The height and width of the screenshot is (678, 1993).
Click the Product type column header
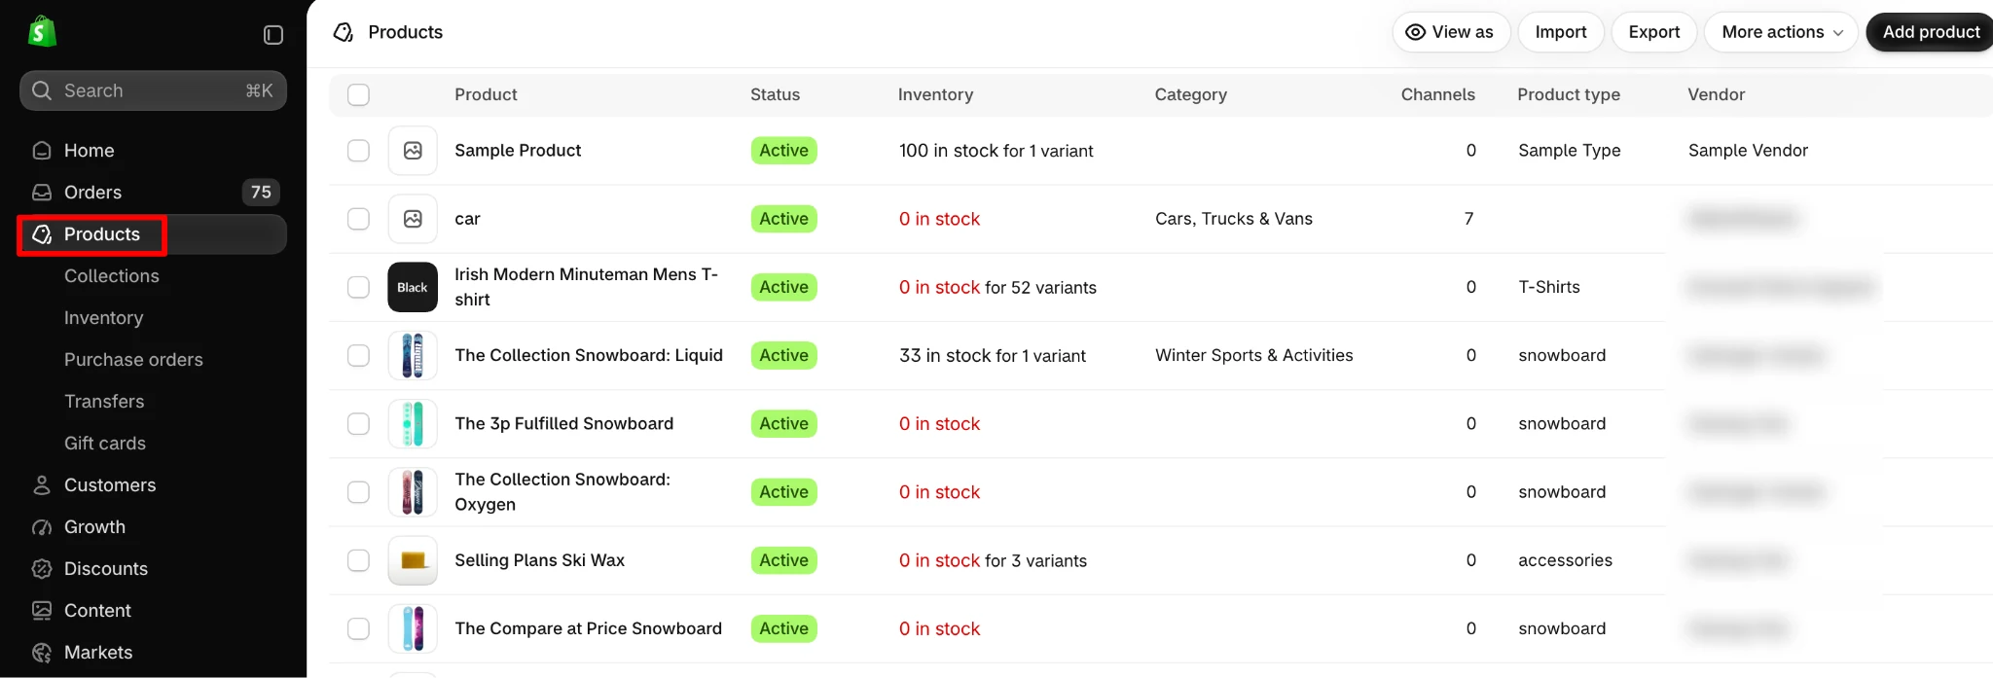(1569, 94)
